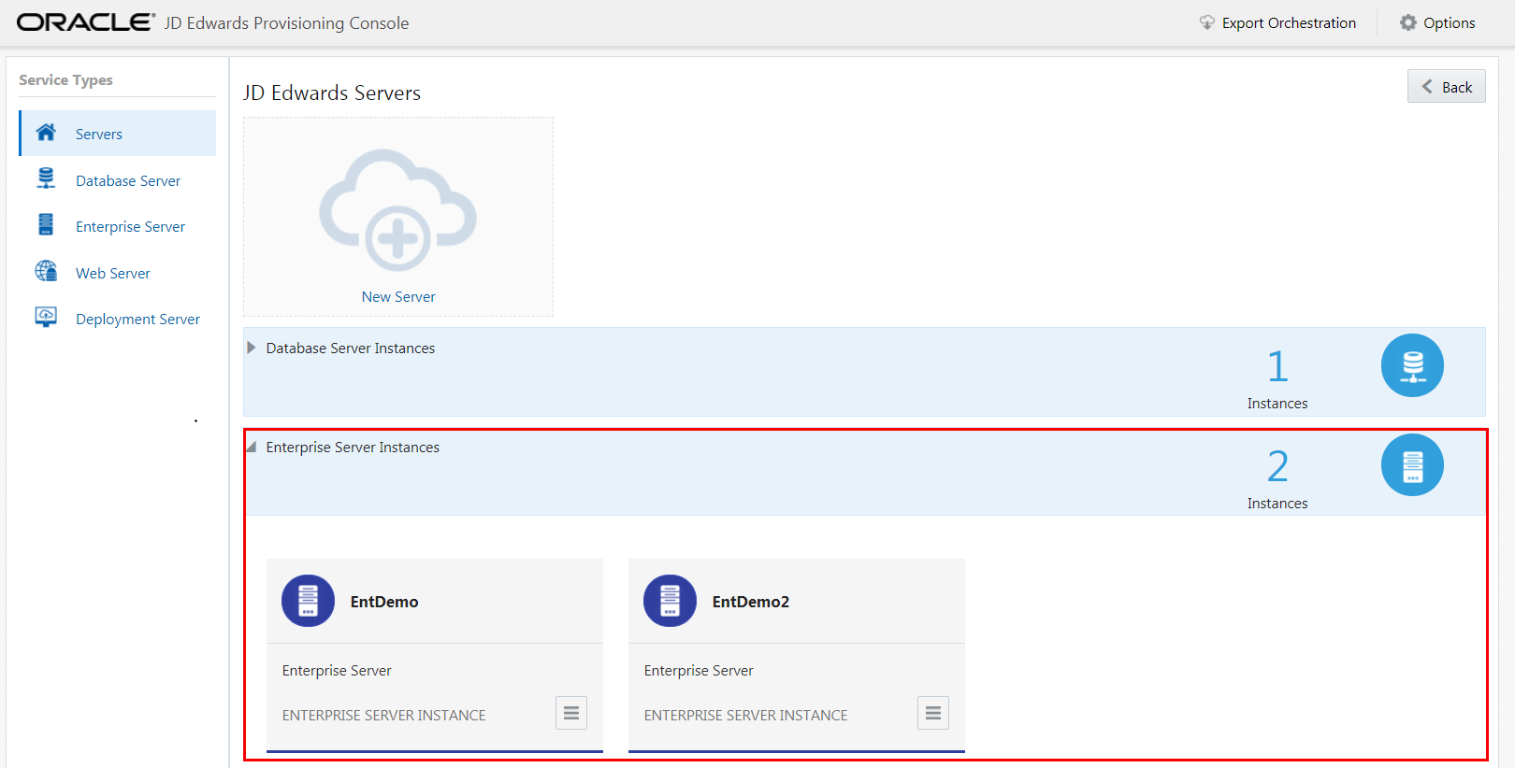
Task: Click the New Server cloud plus icon
Action: click(397, 210)
